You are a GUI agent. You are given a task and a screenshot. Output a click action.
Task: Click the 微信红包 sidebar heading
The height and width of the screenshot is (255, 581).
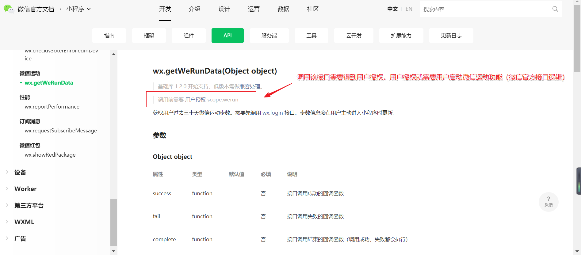click(x=30, y=145)
